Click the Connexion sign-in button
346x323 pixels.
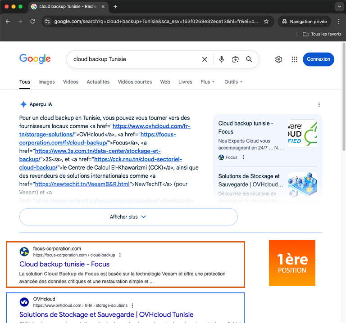coord(318,59)
